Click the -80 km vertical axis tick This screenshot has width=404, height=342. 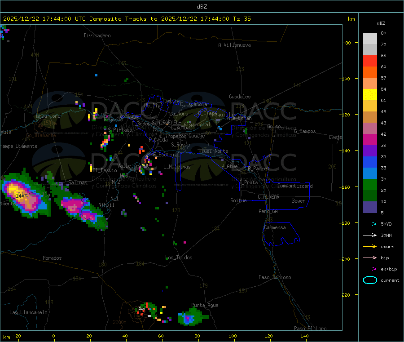click(x=347, y=43)
